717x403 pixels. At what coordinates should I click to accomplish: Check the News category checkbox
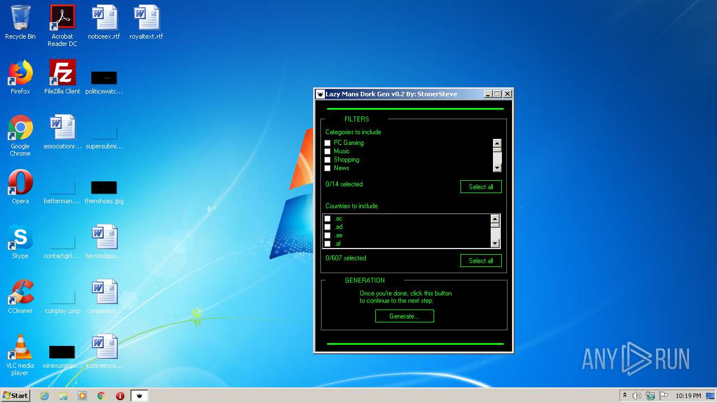pos(328,168)
